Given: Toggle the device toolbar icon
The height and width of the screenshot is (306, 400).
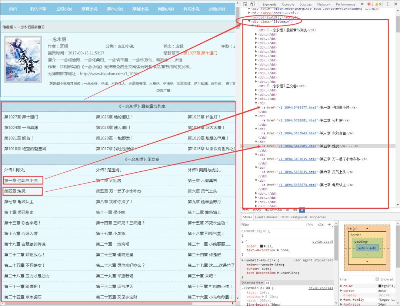Looking at the screenshot, I should tap(253, 4).
